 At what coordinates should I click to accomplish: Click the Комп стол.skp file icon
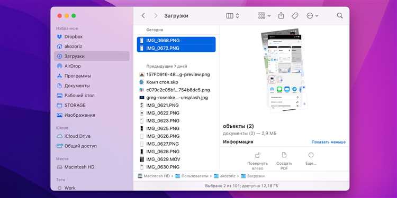point(141,82)
